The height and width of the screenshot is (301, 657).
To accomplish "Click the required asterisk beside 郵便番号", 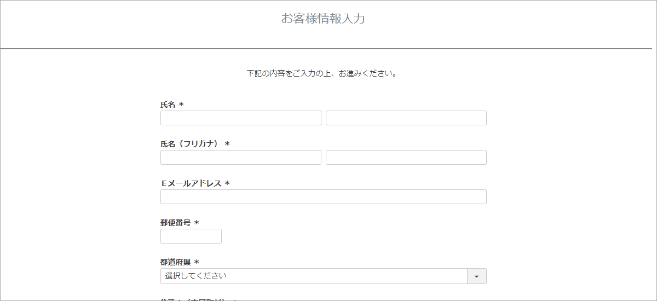I will [x=197, y=223].
